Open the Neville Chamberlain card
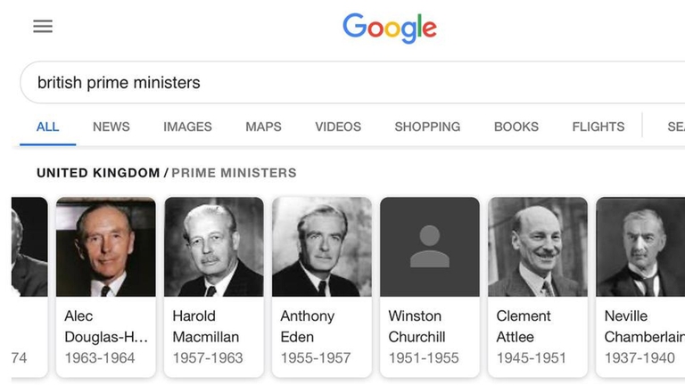Viewport: 685px width, 385px height. point(640,285)
